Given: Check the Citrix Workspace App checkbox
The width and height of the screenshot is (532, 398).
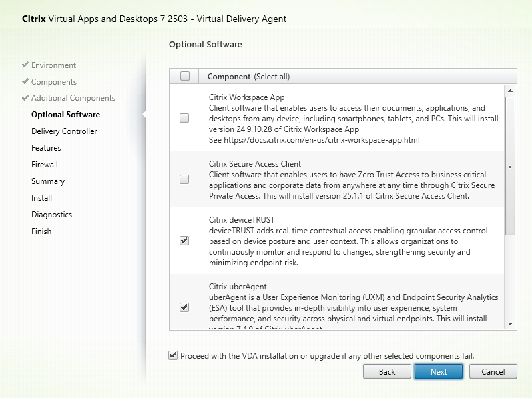Looking at the screenshot, I should pyautogui.click(x=184, y=118).
